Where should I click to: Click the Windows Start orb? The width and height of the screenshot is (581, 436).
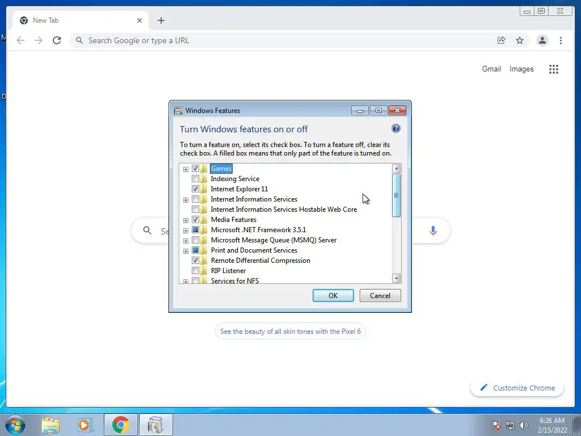(15, 425)
